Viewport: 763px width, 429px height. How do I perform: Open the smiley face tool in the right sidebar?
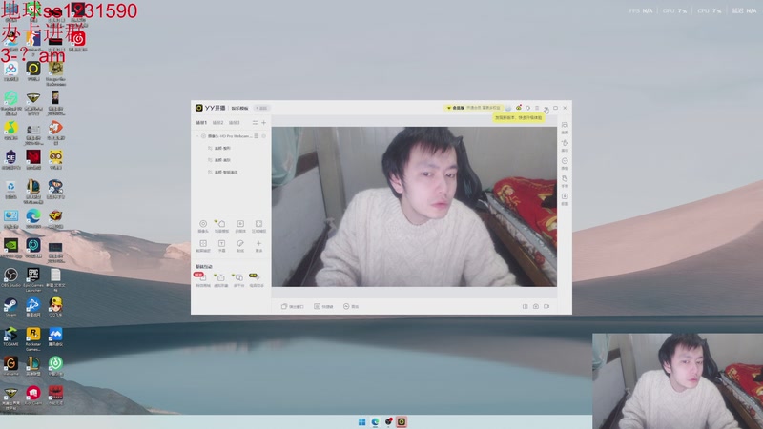(565, 163)
